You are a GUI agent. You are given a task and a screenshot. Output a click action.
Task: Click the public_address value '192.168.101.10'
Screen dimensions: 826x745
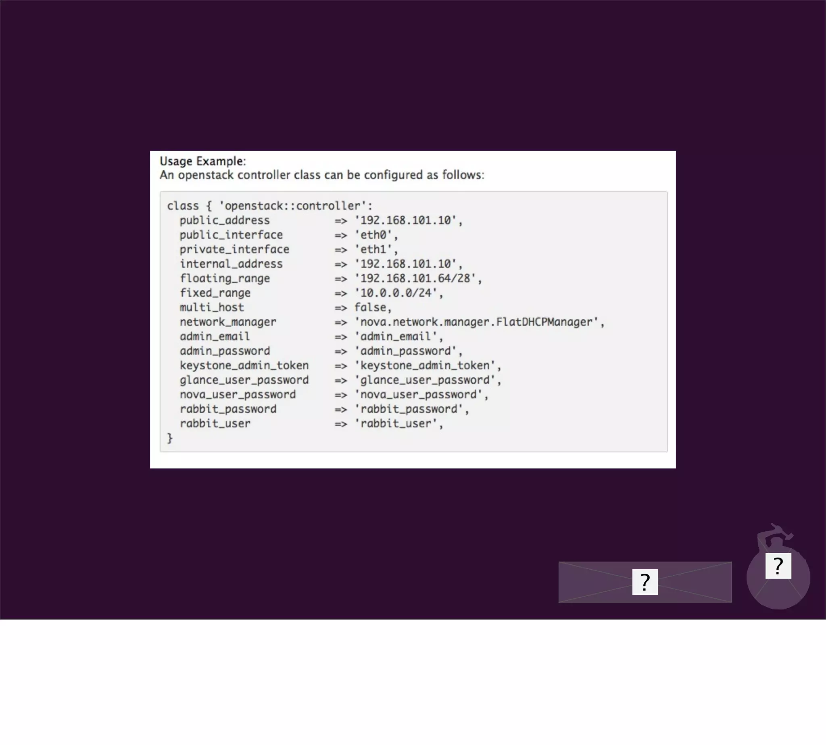[408, 220]
